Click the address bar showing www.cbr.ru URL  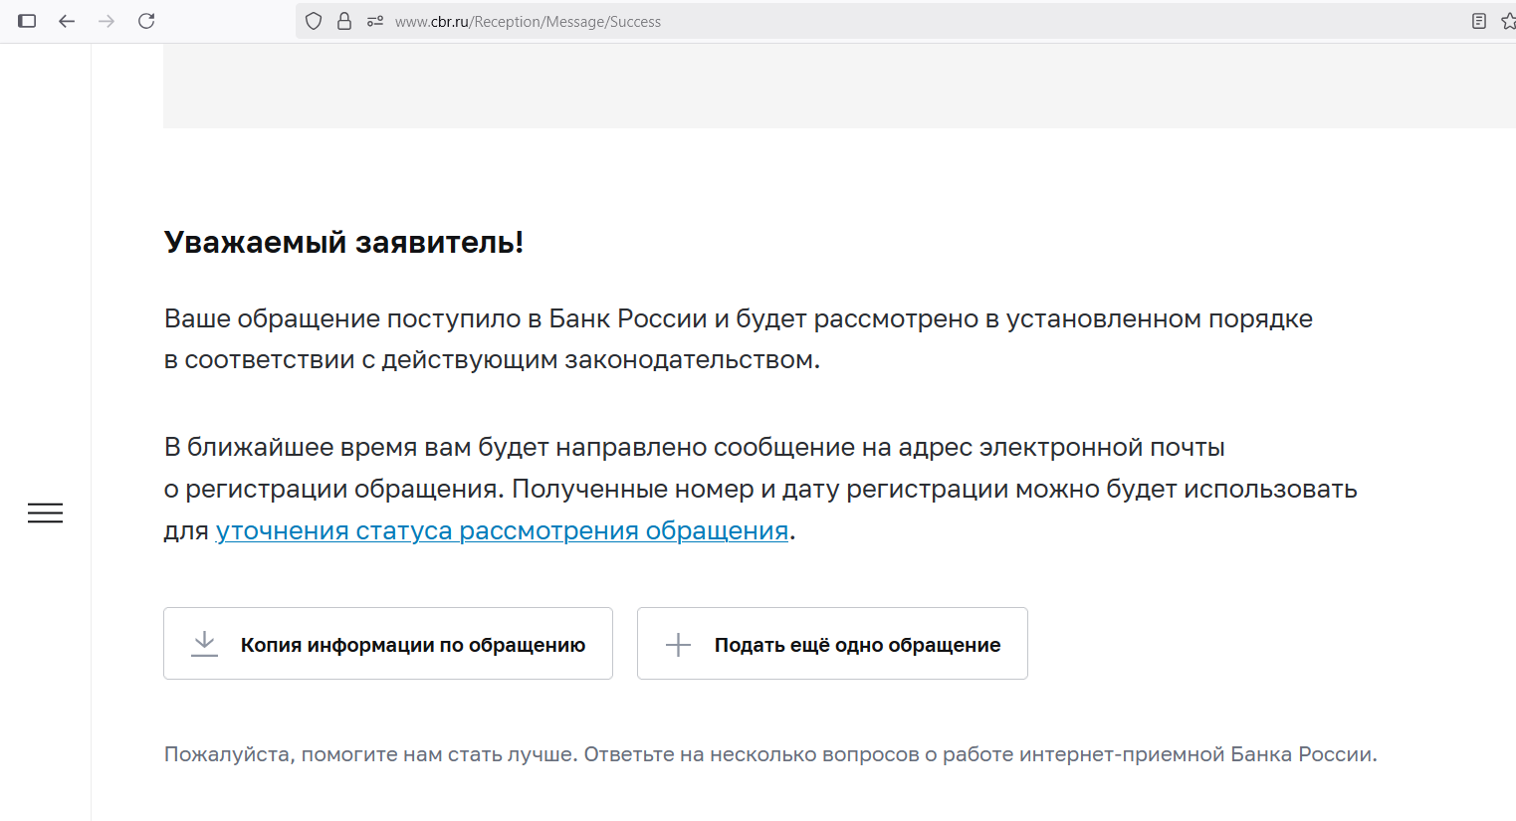pos(796,21)
